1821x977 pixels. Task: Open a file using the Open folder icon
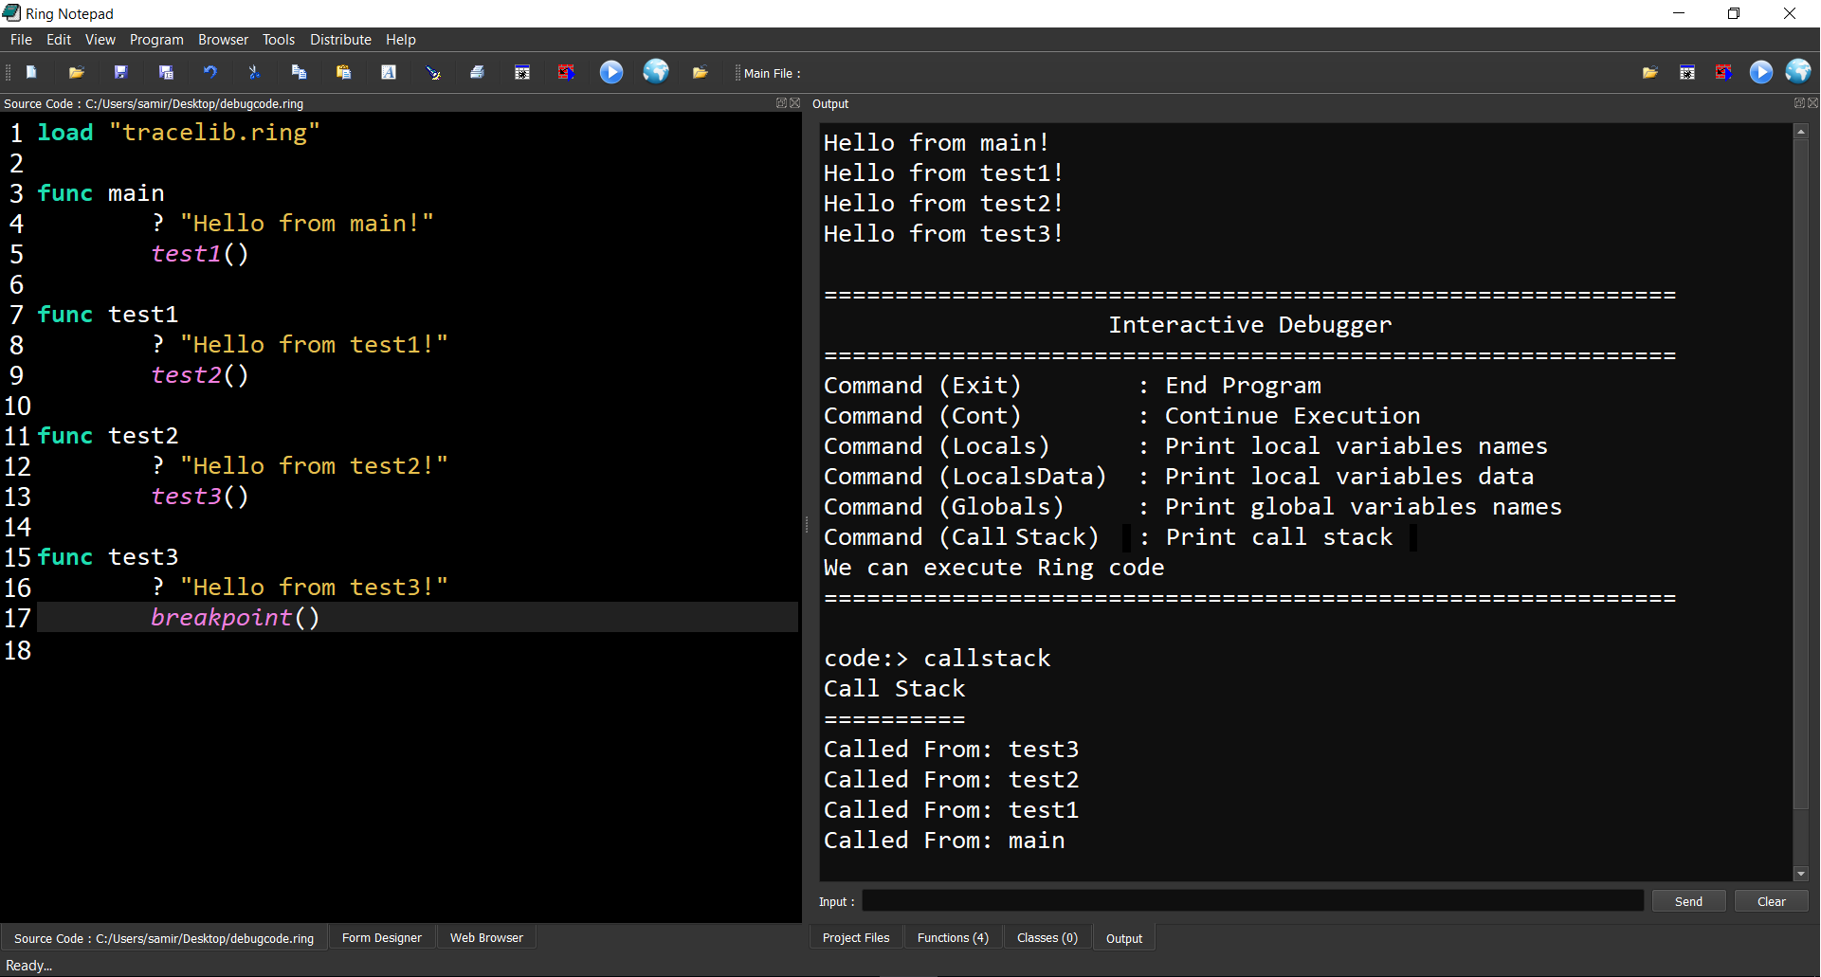point(77,72)
